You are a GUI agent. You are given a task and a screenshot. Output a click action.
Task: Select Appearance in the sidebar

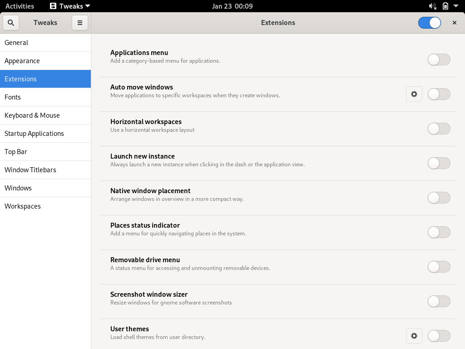pyautogui.click(x=22, y=61)
